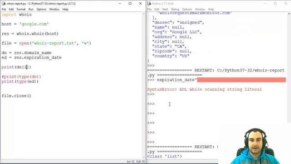Click '"dnssec": "unsigned"' line in Shell
Screen dimensions: 291x164
pyautogui.click(x=178, y=22)
